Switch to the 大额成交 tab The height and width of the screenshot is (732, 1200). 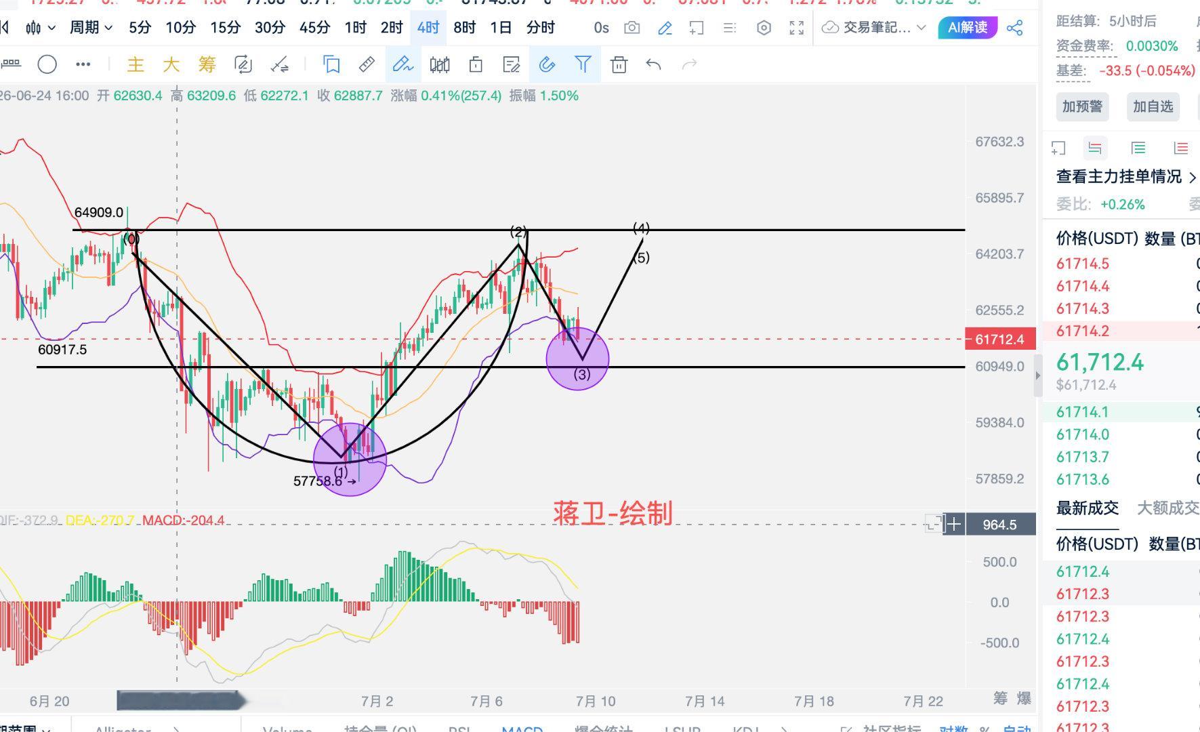pos(1167,508)
